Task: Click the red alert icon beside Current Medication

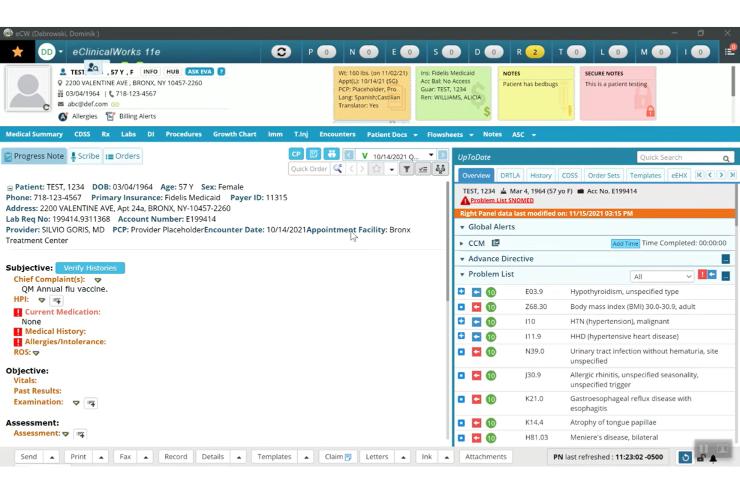Action: [18, 312]
